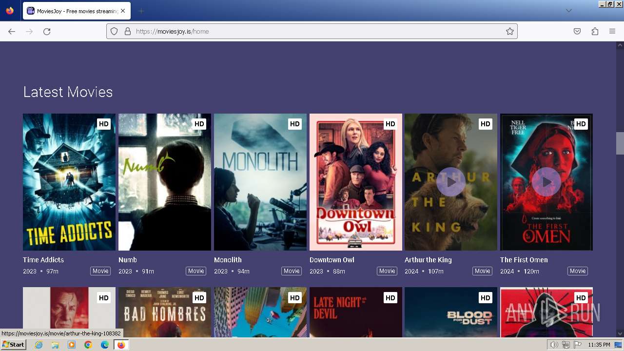Open a new browser tab

pyautogui.click(x=141, y=11)
